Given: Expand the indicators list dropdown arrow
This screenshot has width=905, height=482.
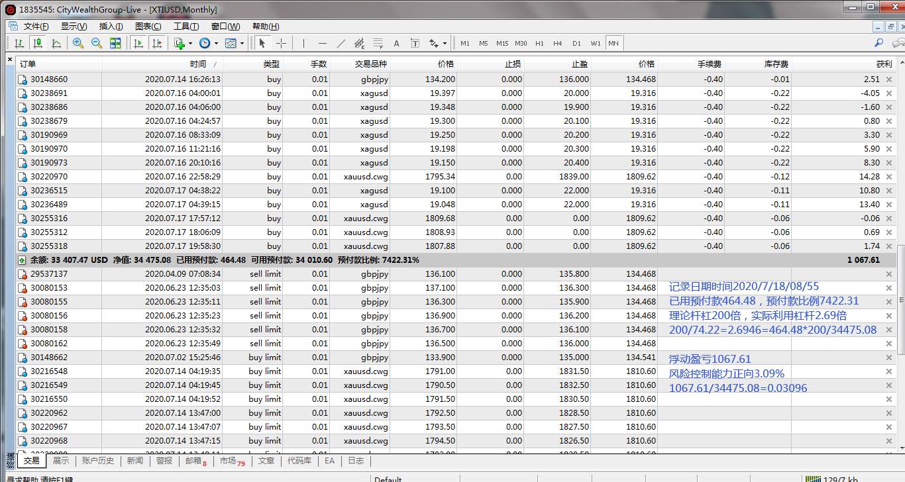Looking at the screenshot, I should tap(190, 43).
